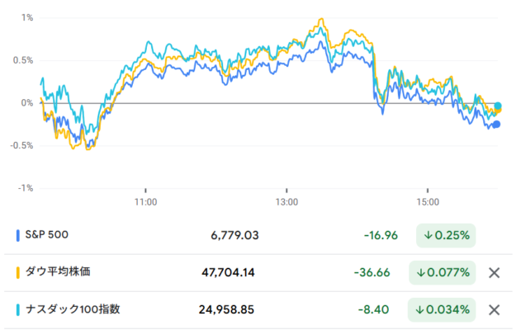
Task: Click the blue S&P 500 color marker
Action: tap(18, 235)
